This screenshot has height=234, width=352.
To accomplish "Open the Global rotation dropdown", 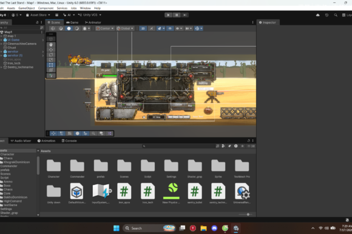I will 125,28.
